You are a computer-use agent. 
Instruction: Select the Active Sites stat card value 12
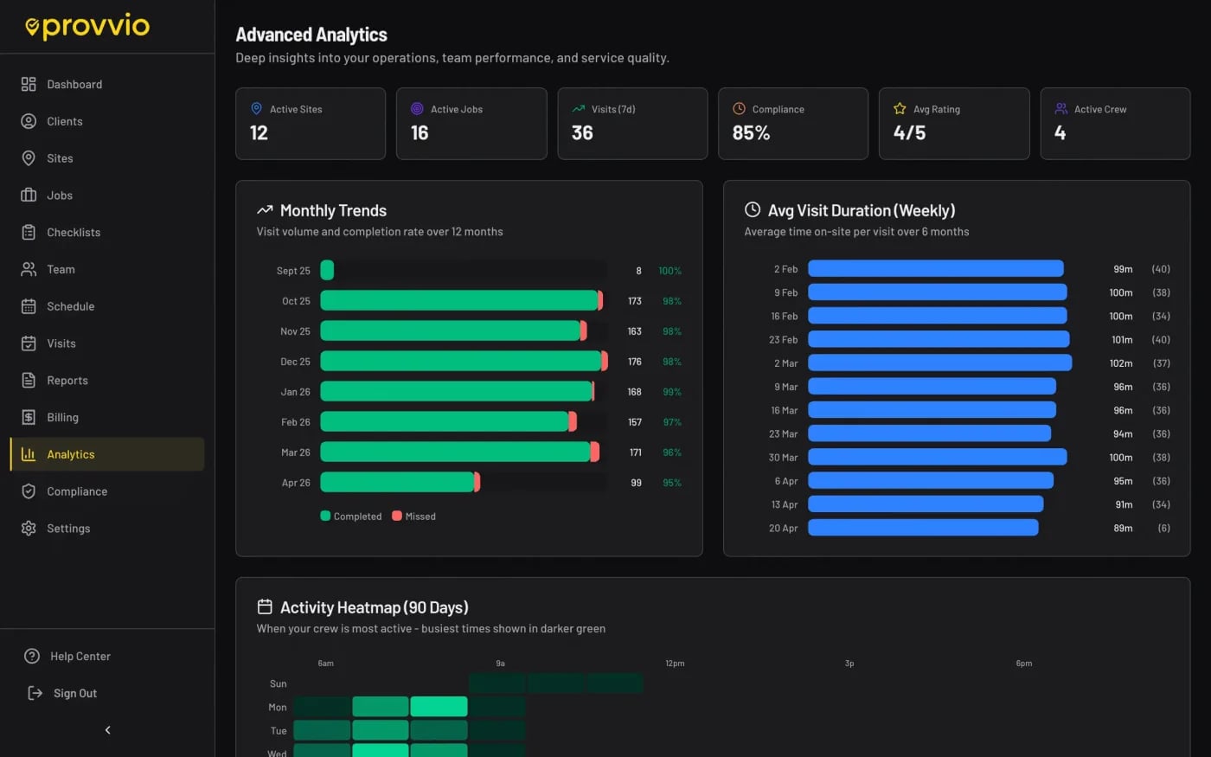click(x=259, y=132)
